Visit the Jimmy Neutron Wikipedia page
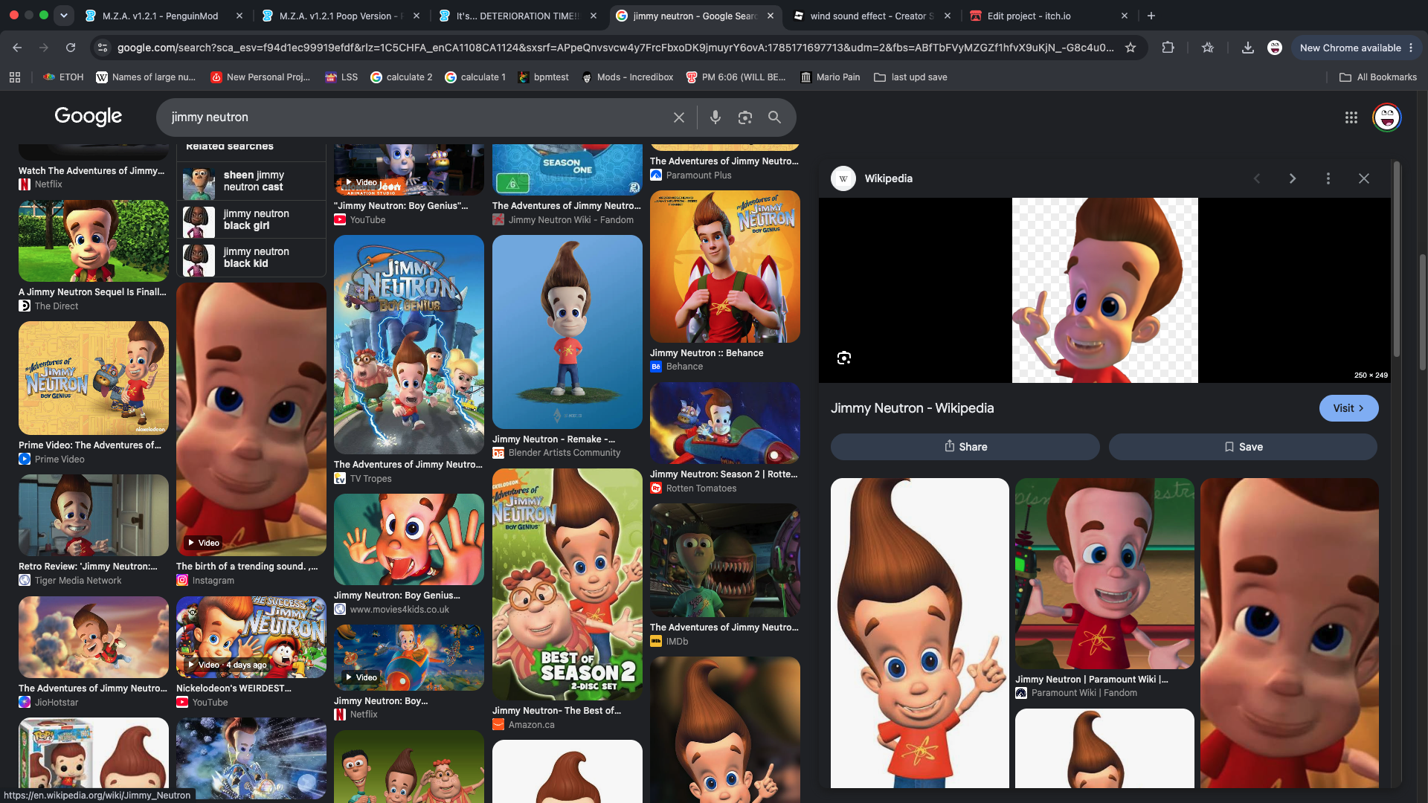The height and width of the screenshot is (803, 1428). point(1348,408)
